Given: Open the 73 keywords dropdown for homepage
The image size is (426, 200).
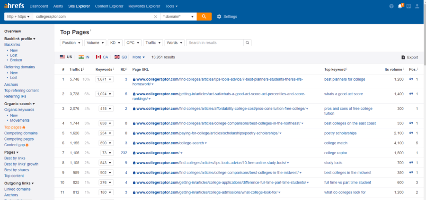Looking at the screenshot, I should (x=107, y=153).
